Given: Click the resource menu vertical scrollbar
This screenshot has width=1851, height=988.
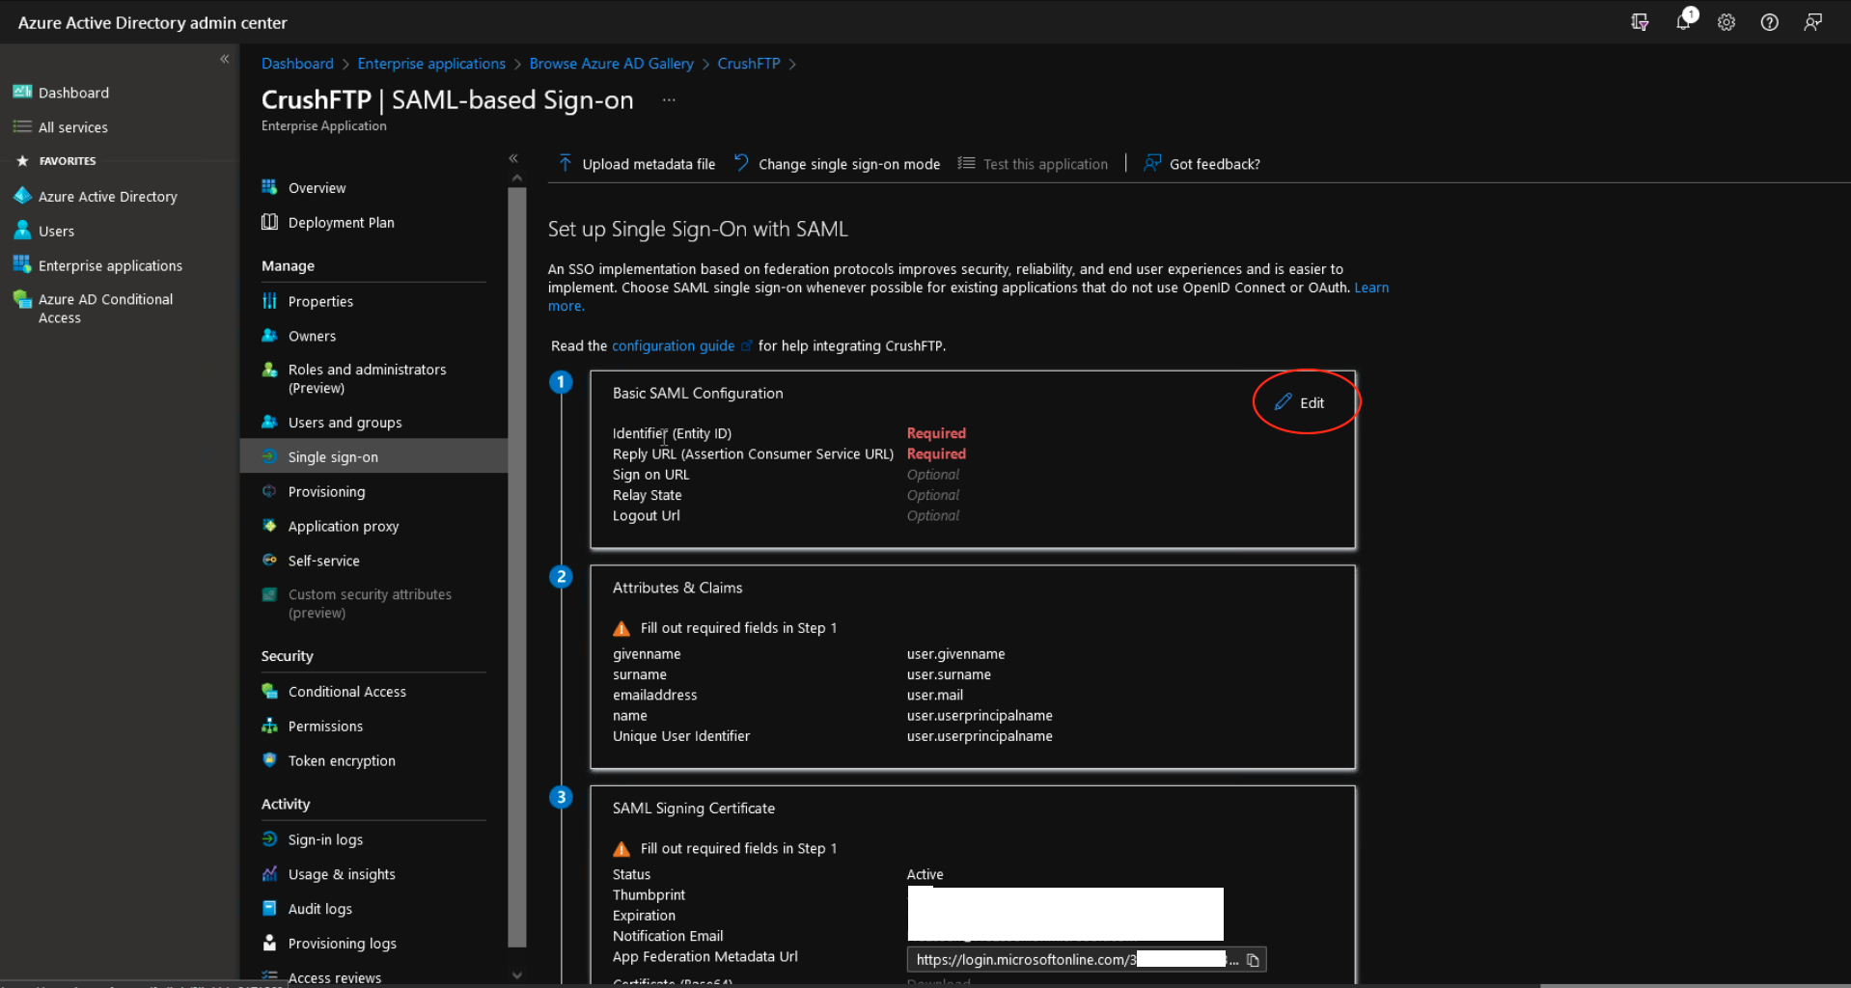Looking at the screenshot, I should (x=517, y=566).
